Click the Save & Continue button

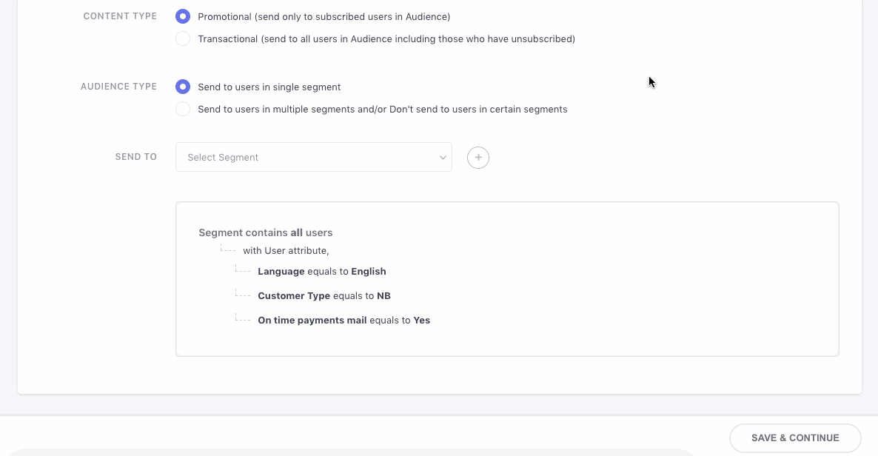tap(795, 437)
